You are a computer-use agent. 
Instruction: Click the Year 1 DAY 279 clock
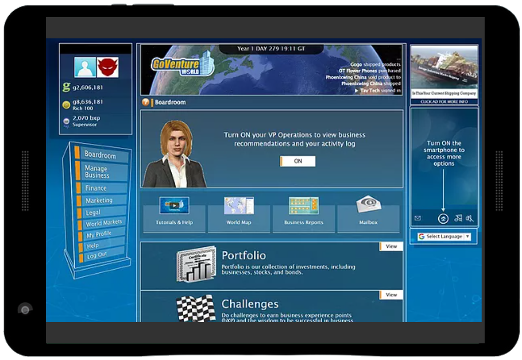tap(271, 48)
